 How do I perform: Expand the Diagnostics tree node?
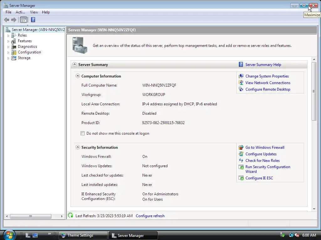[x=8, y=47]
